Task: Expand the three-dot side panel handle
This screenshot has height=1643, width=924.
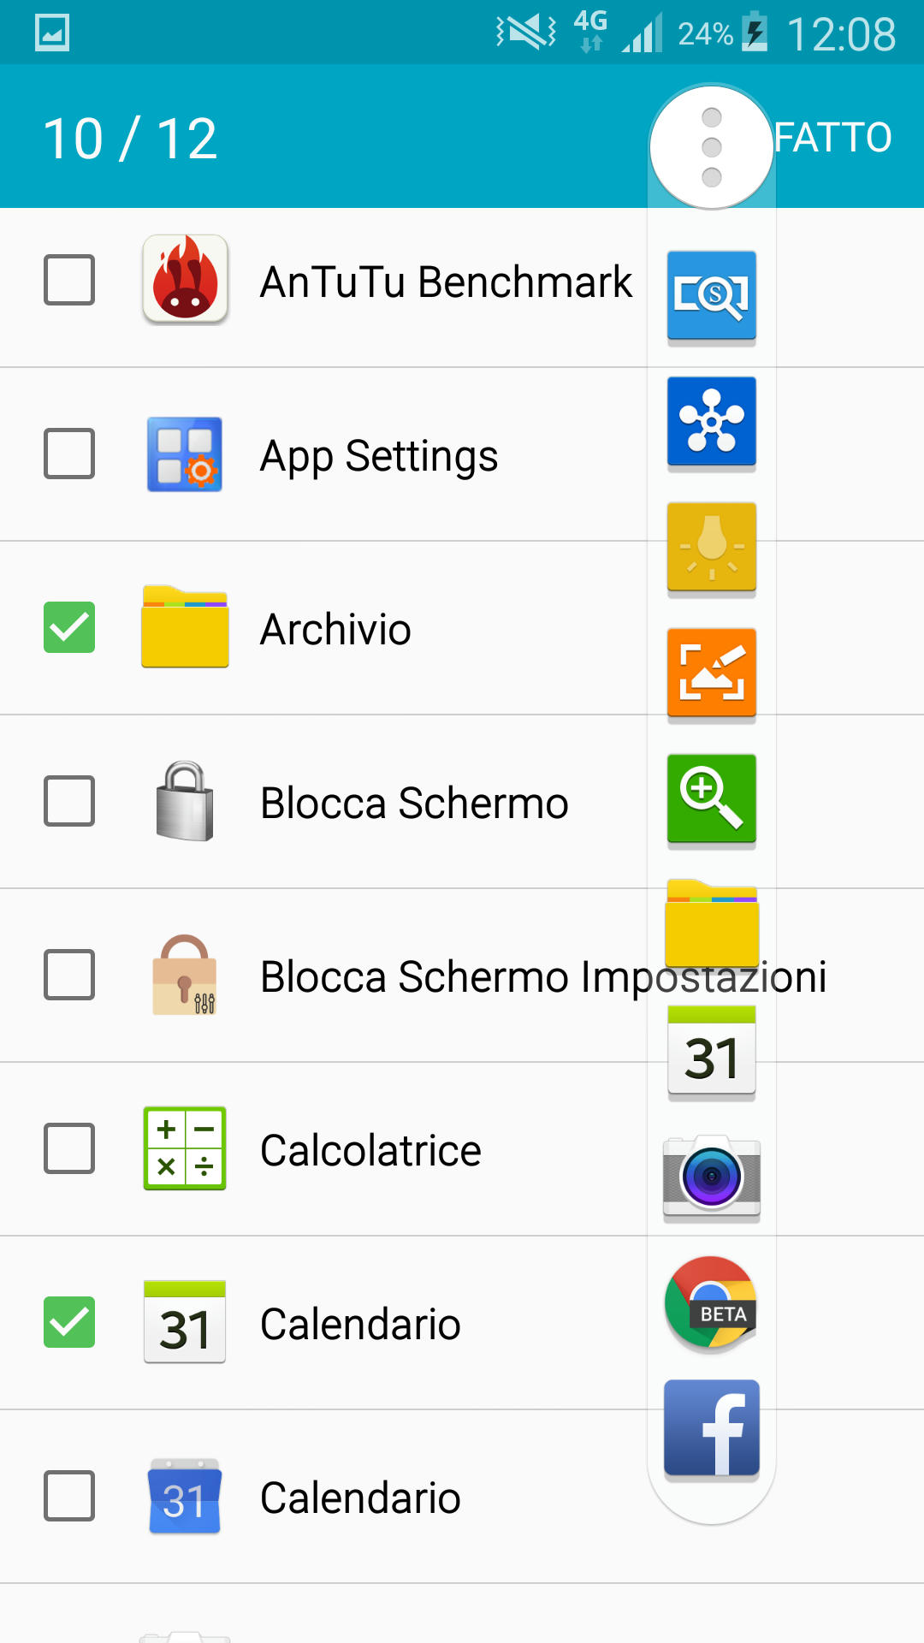Action: pos(711,147)
